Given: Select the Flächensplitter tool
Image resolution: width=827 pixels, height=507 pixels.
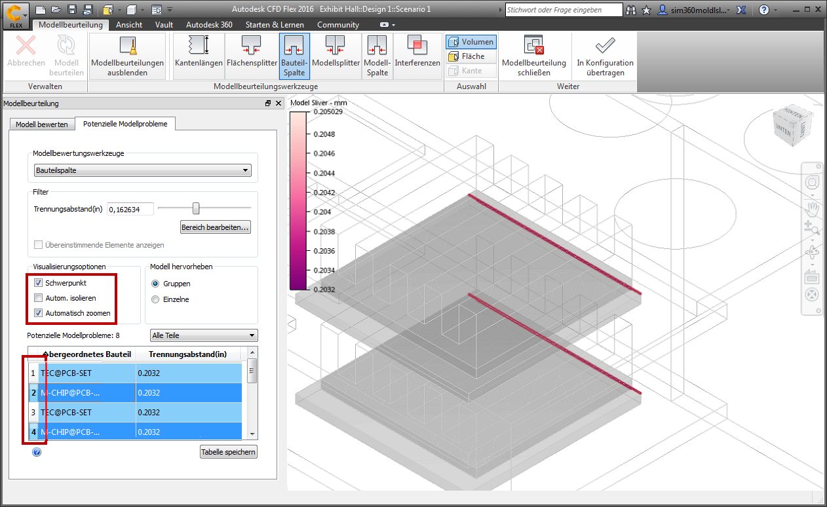Looking at the screenshot, I should 252,56.
